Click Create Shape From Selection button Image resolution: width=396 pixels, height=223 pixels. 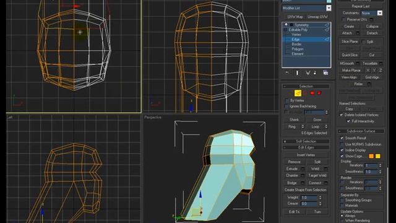pyautogui.click(x=305, y=190)
